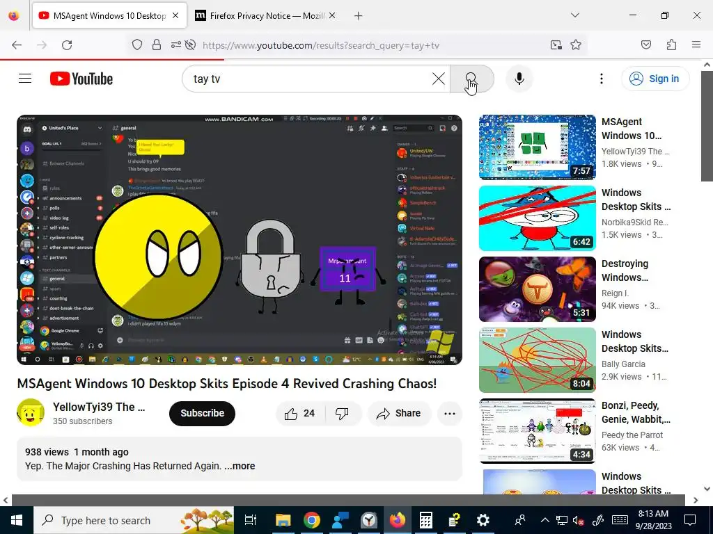The width and height of the screenshot is (713, 534).
Task: Open Settings gear on the taskbar
Action: pos(483,520)
